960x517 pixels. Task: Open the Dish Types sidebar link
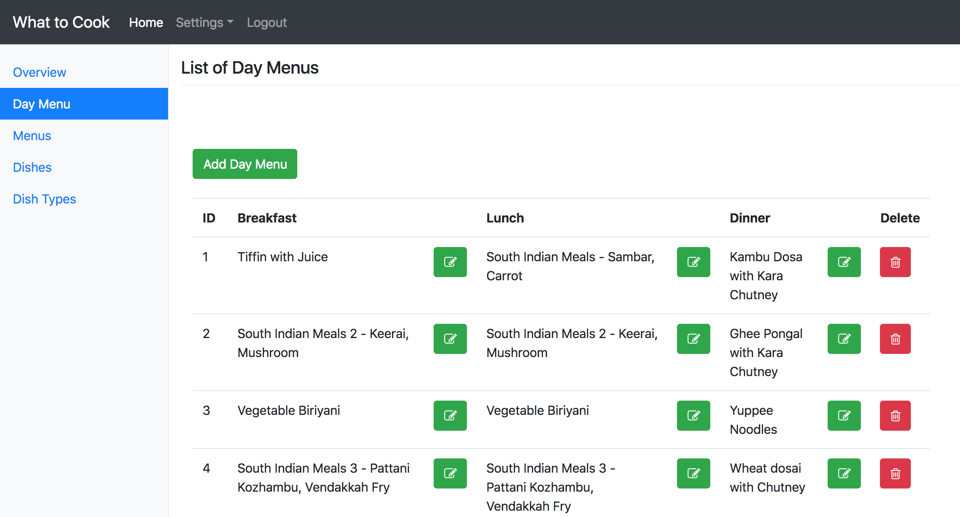44,199
